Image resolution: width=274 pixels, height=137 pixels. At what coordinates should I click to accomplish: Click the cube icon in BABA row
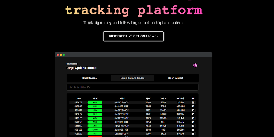(193, 106)
